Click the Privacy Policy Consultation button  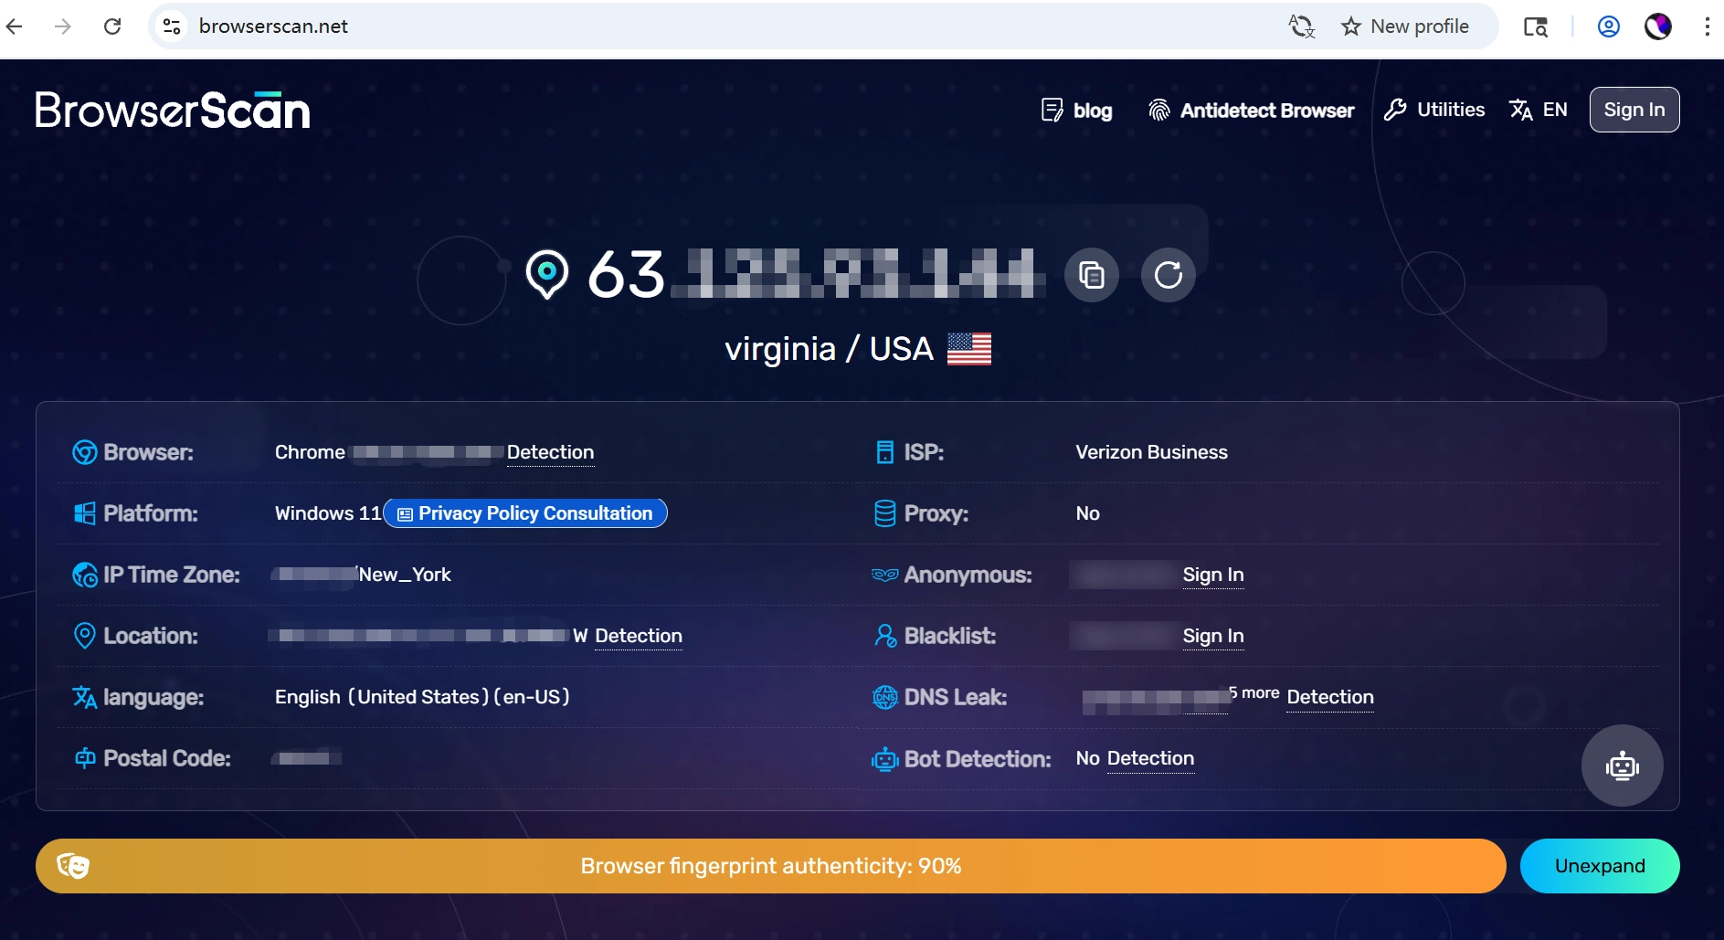(x=525, y=513)
